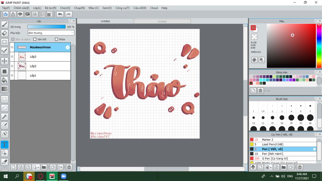This screenshot has width=322, height=181.
Task: Select the Magic Wand tool
Action: coord(4,117)
